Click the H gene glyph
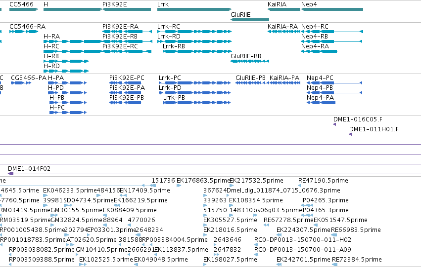Screen dimensions: 421x267 pyautogui.click(x=73, y=9)
